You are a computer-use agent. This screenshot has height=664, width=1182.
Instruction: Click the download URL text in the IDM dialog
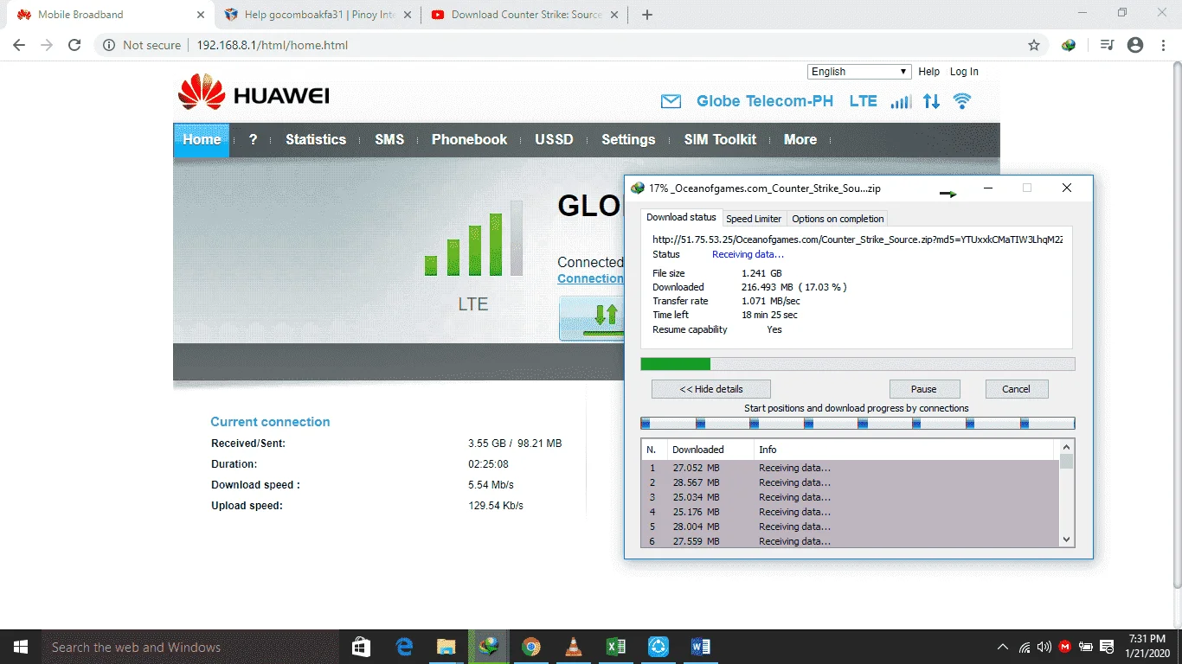pyautogui.click(x=858, y=239)
